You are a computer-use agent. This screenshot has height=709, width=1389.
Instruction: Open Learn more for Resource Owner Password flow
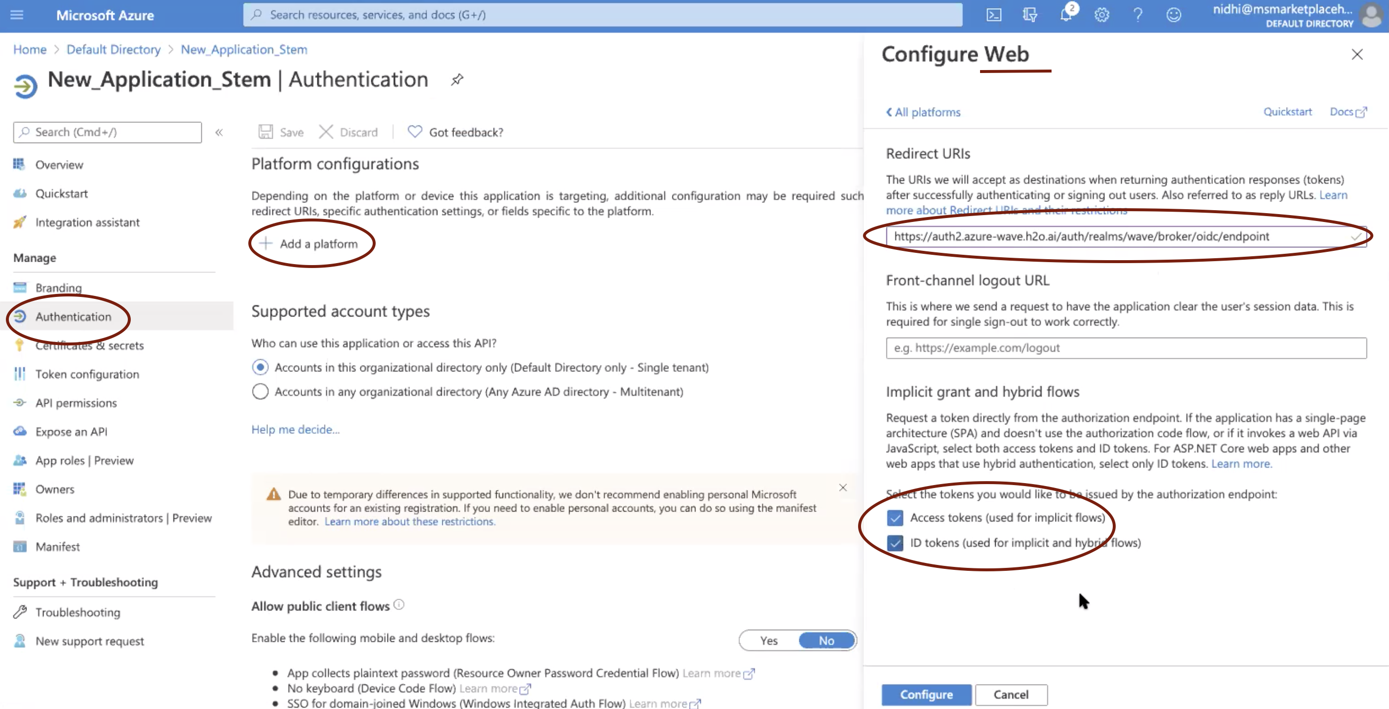pyautogui.click(x=719, y=673)
